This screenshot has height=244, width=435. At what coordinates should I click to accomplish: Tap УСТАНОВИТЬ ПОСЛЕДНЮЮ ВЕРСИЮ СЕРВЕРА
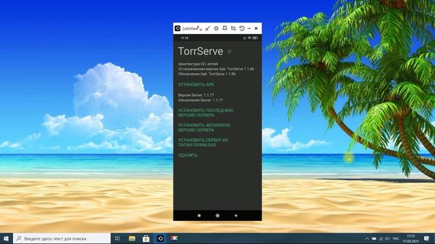coord(206,113)
